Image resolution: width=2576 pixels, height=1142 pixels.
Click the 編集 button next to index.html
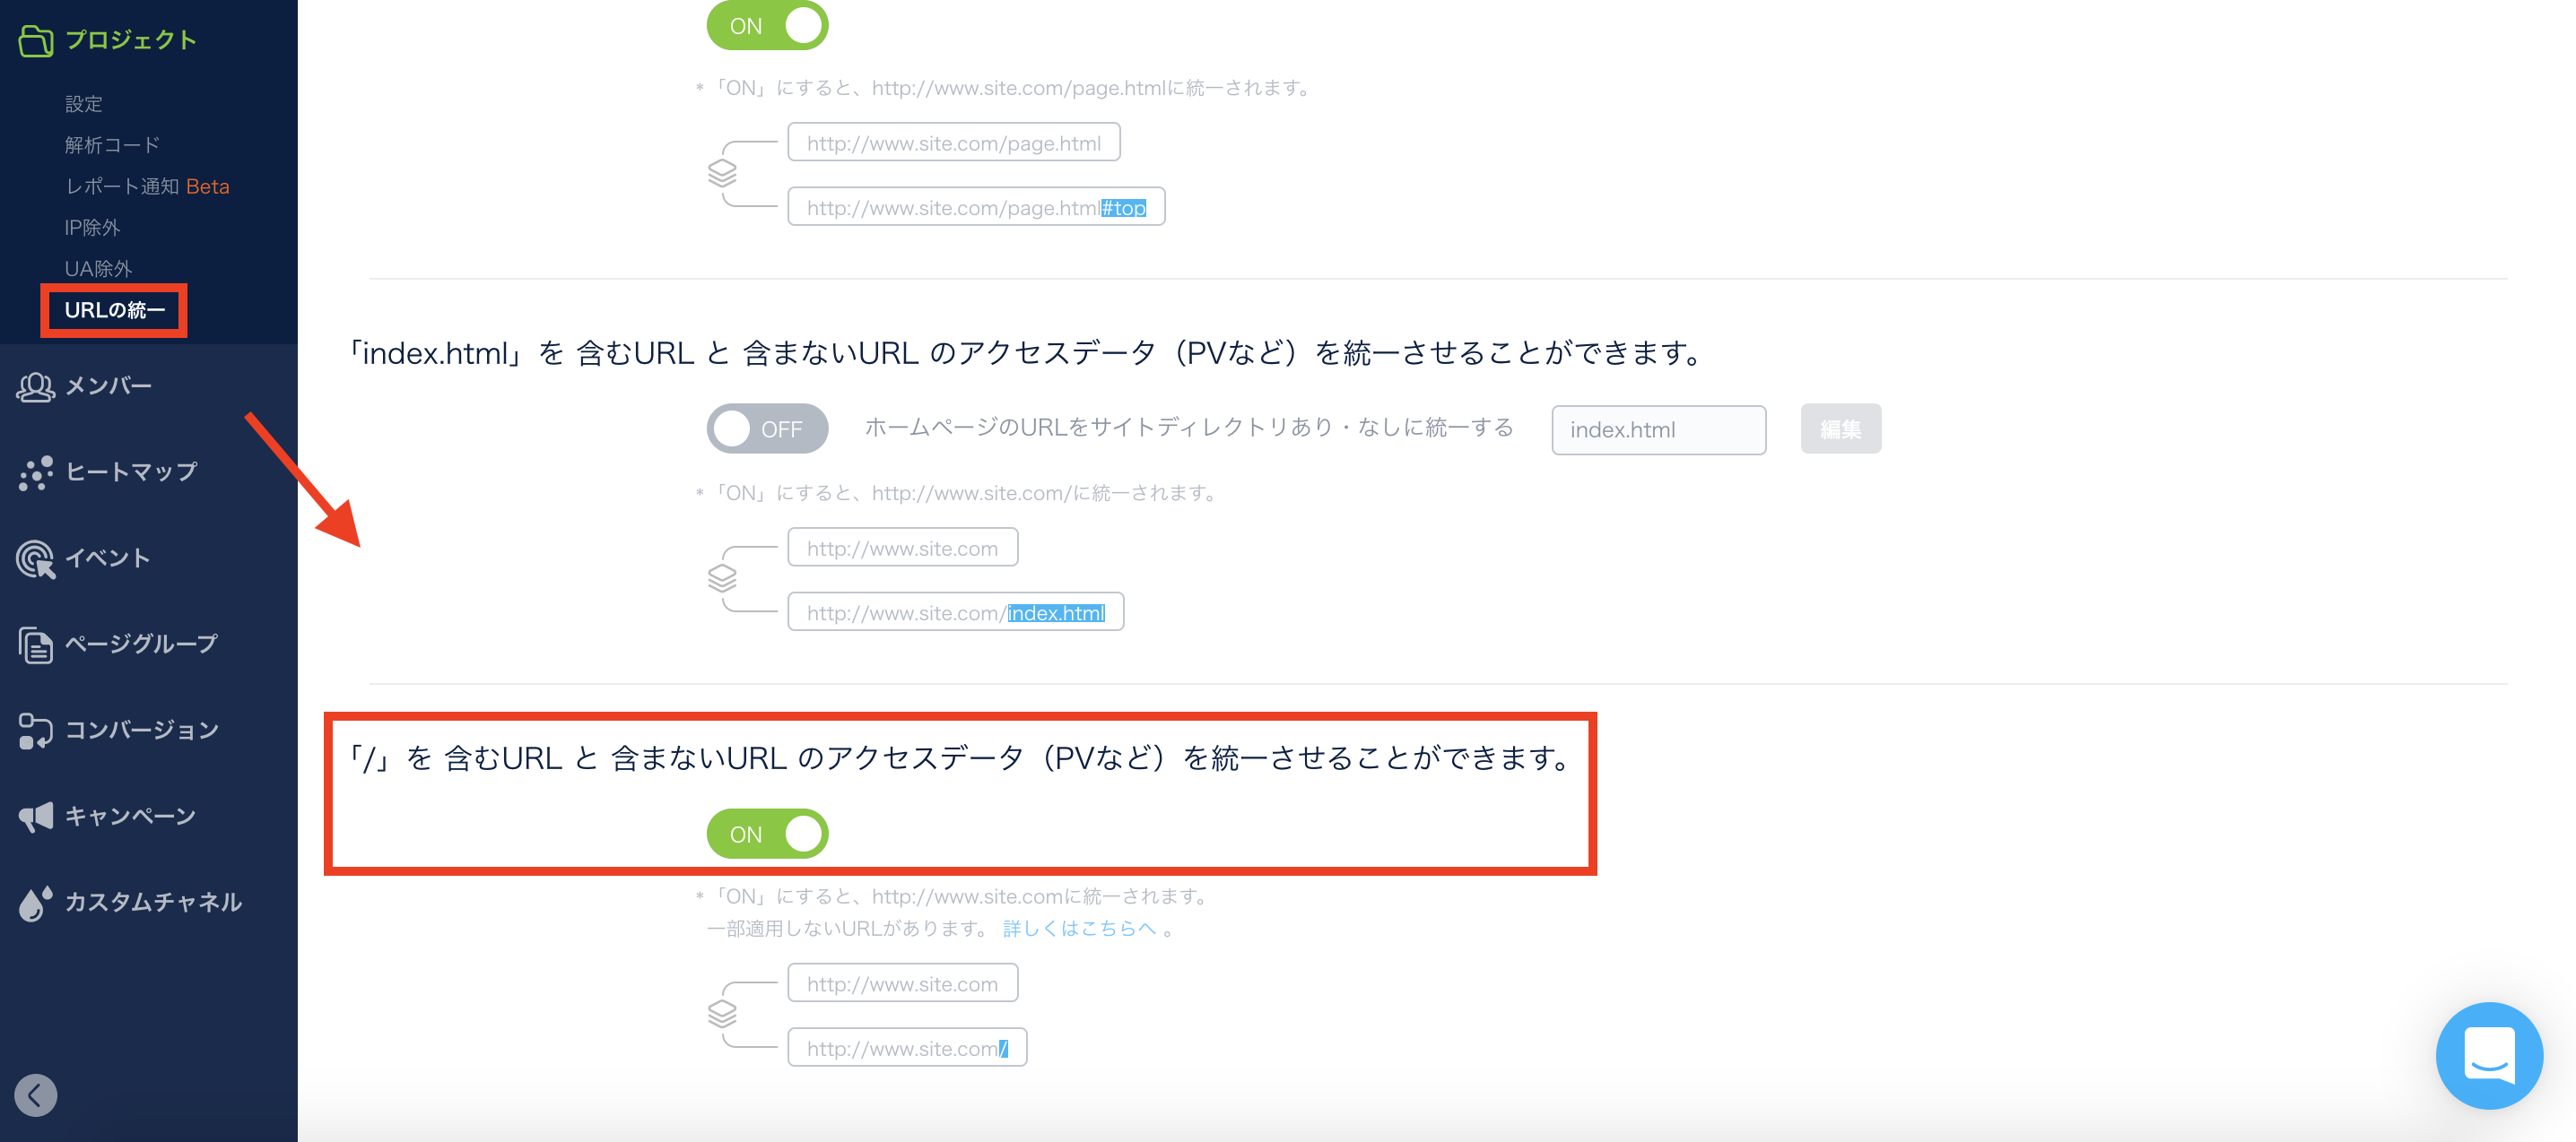(x=1840, y=428)
